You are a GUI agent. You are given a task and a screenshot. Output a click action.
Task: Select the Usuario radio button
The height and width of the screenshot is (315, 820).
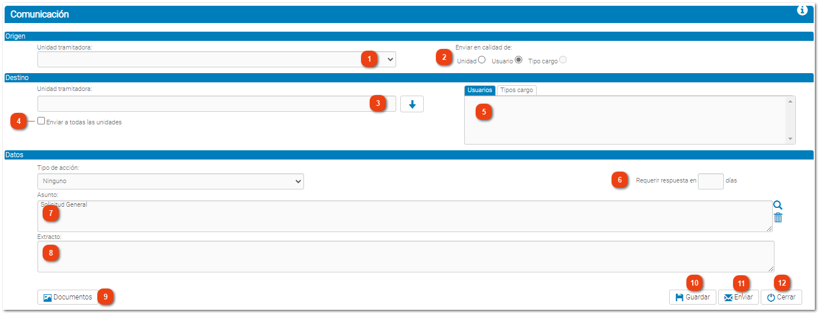click(x=518, y=59)
